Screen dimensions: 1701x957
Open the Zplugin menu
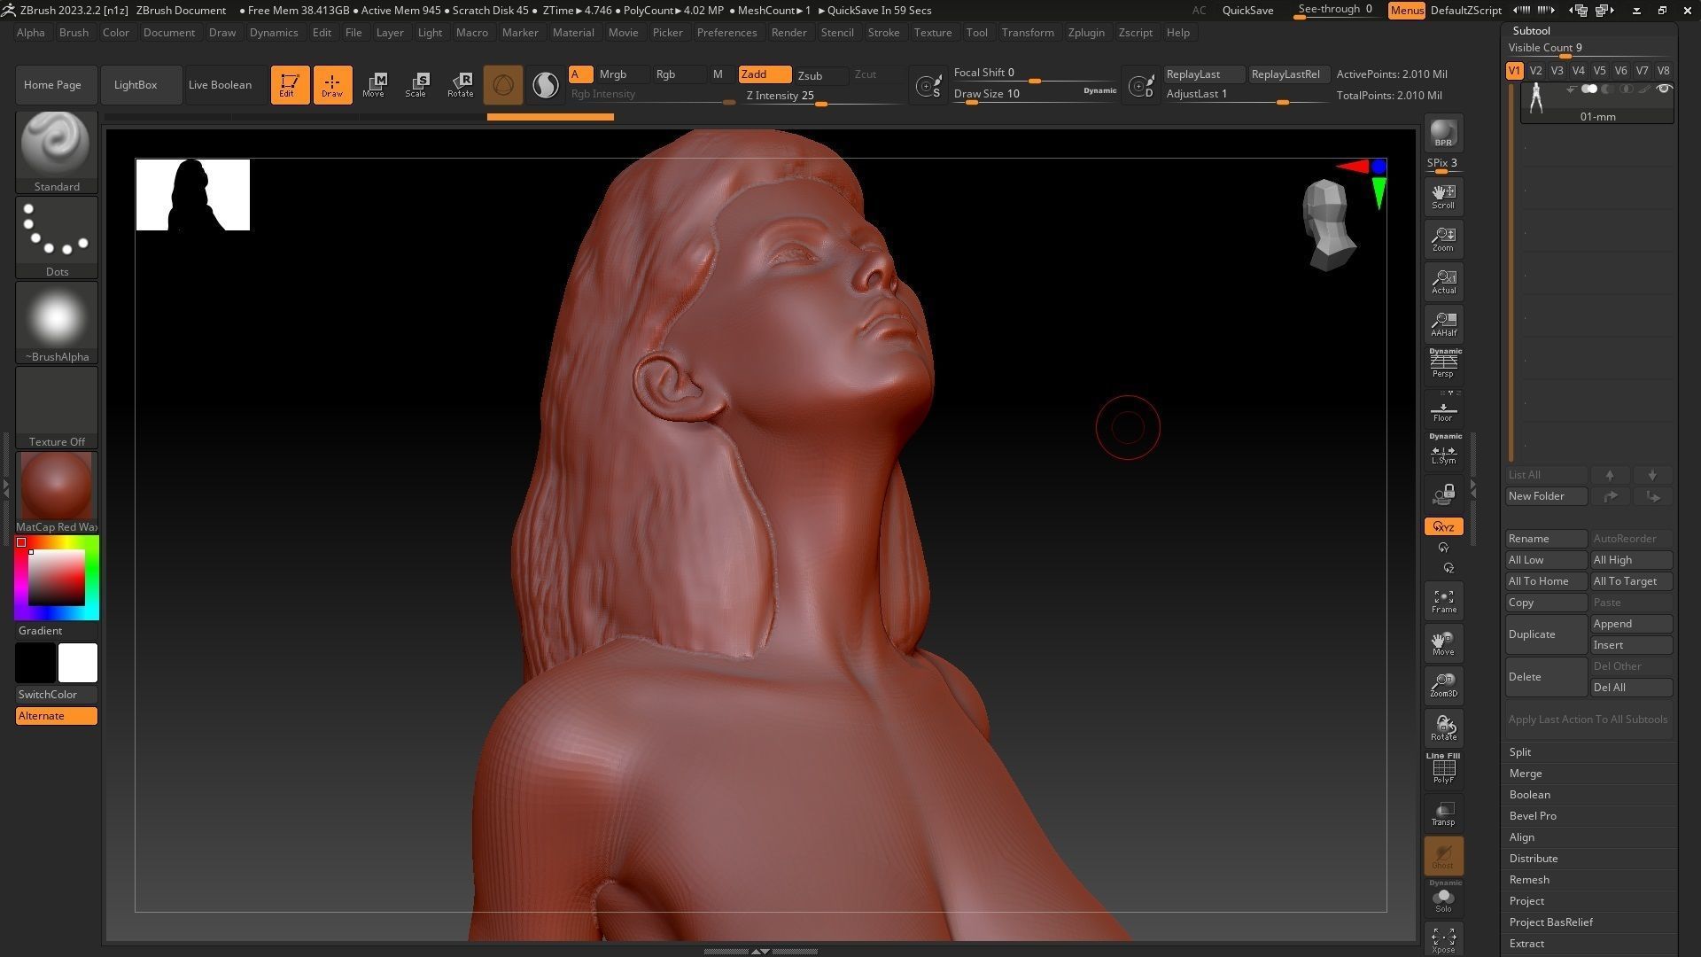tap(1086, 33)
